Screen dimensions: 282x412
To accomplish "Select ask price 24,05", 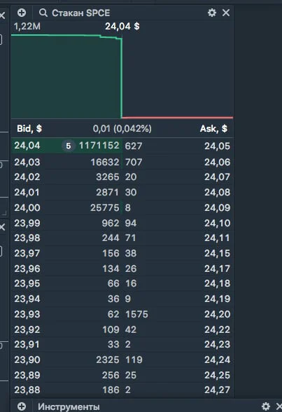I will [x=217, y=146].
